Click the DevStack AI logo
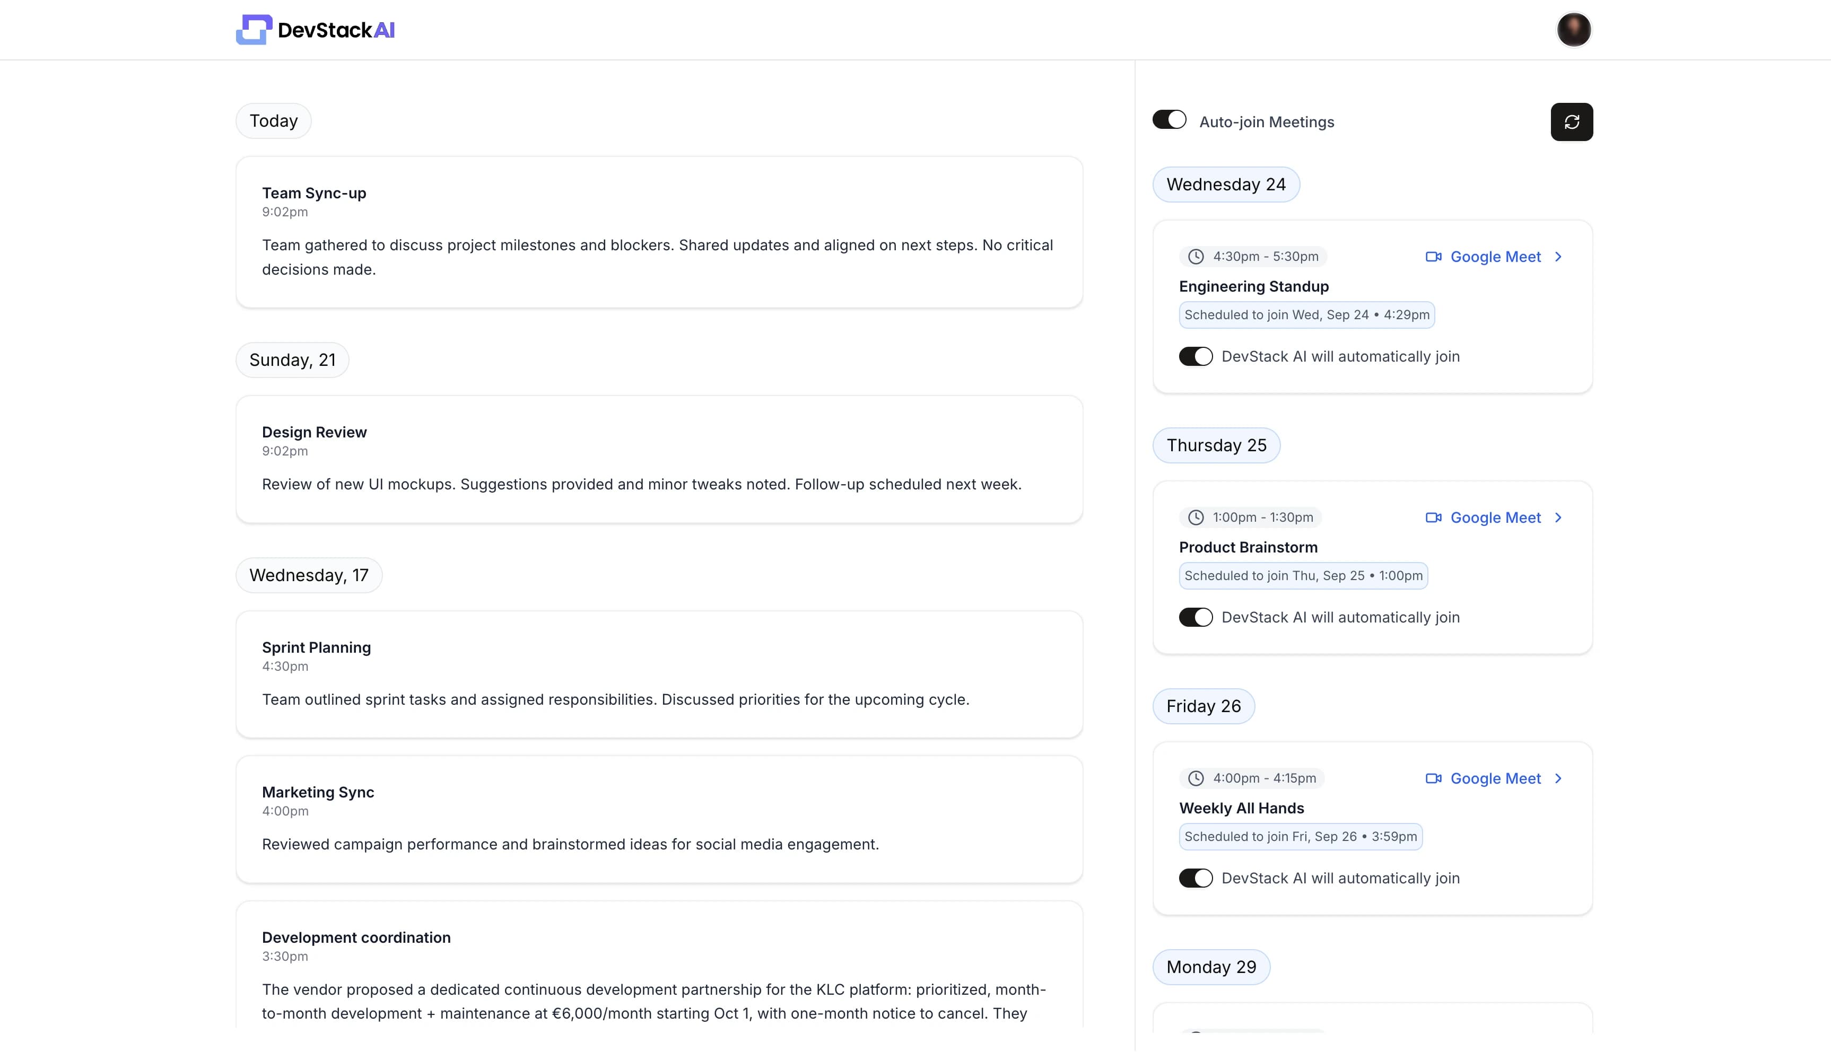 click(315, 29)
